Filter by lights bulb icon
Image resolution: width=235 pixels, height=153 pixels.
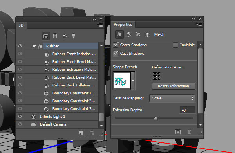click(x=74, y=36)
